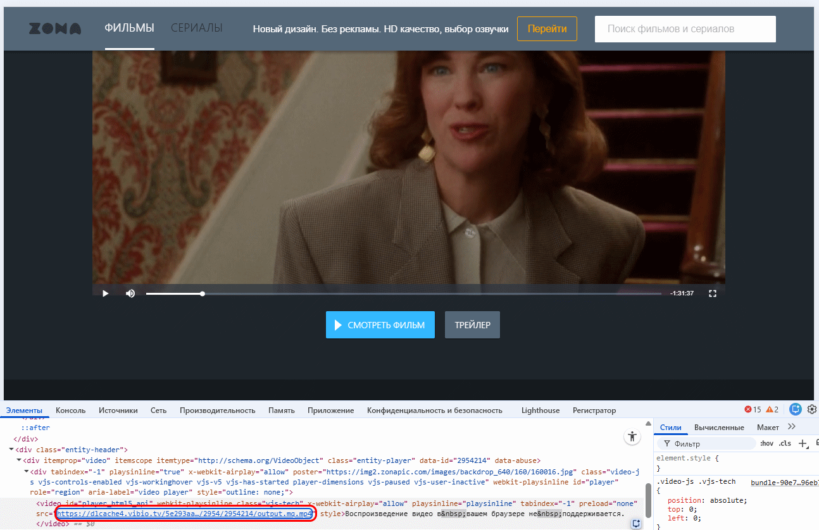Screen dimensions: 819x530
Task: Switch to the СЕРИАЛЫ section
Action: click(x=197, y=28)
